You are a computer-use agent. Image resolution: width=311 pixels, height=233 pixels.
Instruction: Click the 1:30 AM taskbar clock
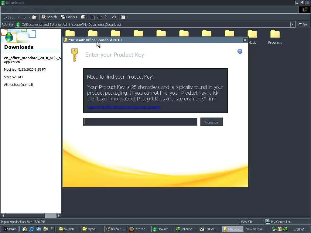[x=299, y=229]
